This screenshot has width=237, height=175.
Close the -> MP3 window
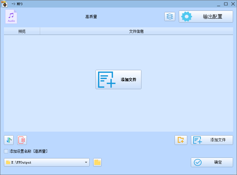[x=233, y=4]
